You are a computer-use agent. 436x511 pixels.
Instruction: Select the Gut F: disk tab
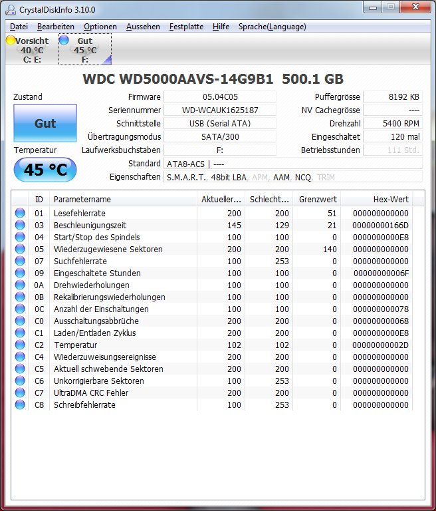click(x=85, y=49)
